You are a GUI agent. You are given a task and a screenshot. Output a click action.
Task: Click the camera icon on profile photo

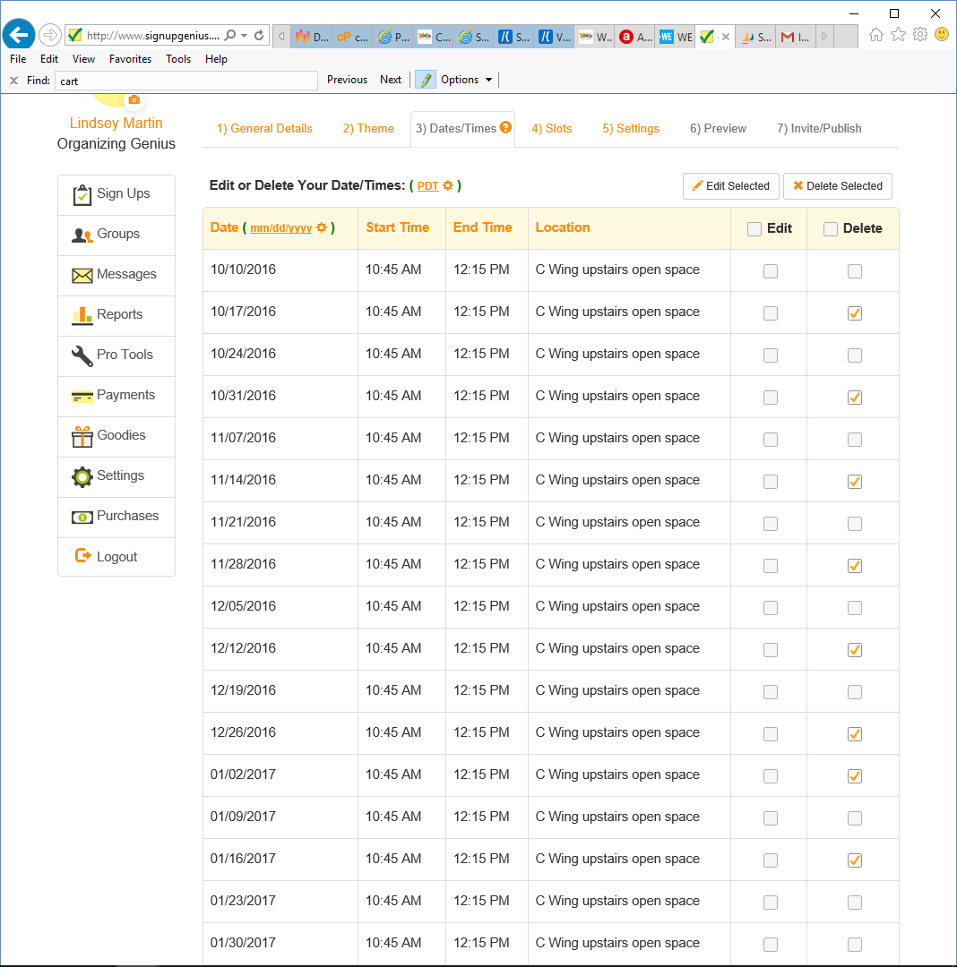coord(134,100)
